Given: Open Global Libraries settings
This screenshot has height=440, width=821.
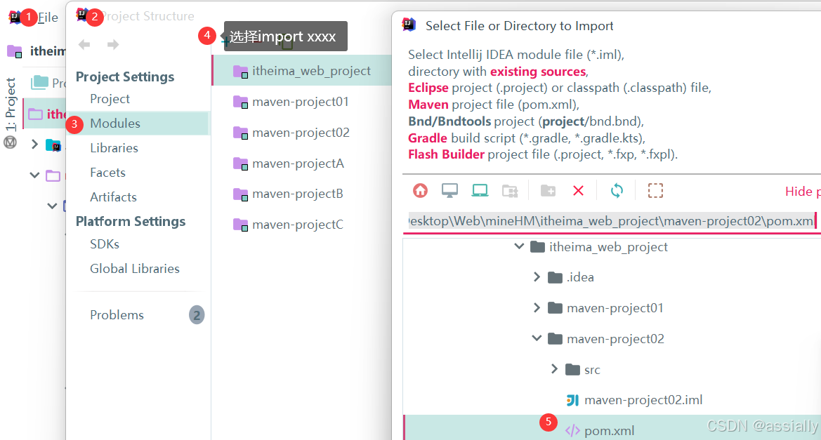Looking at the screenshot, I should tap(135, 269).
